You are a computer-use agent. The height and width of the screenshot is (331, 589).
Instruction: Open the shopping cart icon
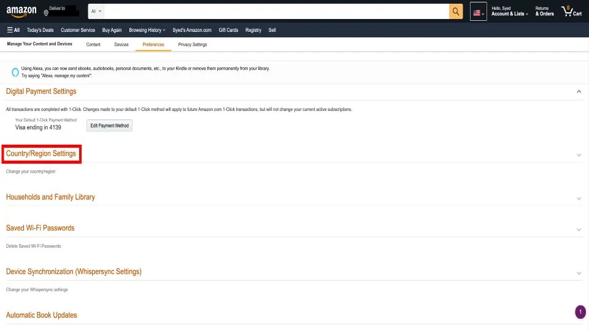pos(571,11)
